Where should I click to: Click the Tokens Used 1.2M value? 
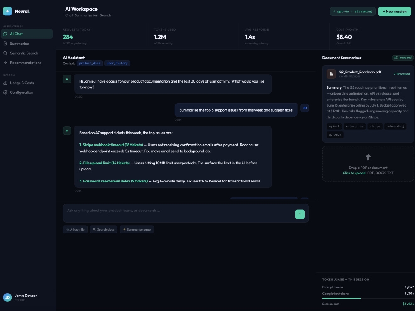tap(160, 37)
